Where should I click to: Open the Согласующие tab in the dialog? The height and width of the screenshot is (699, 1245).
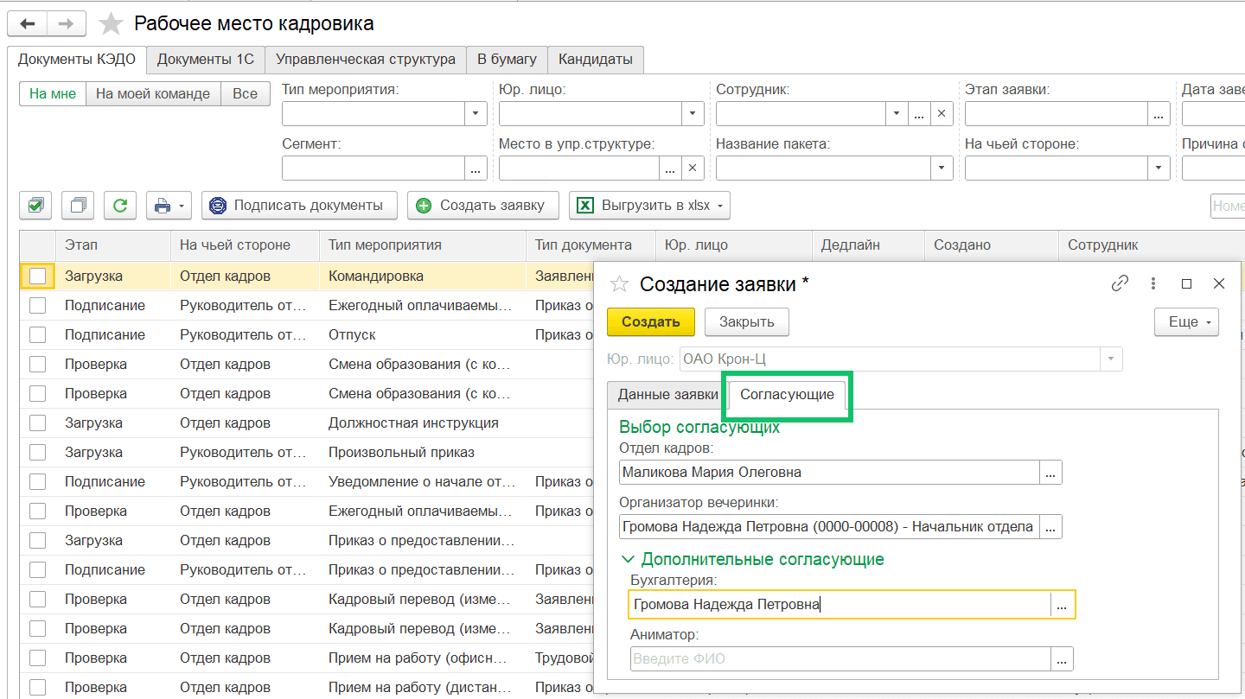point(788,394)
